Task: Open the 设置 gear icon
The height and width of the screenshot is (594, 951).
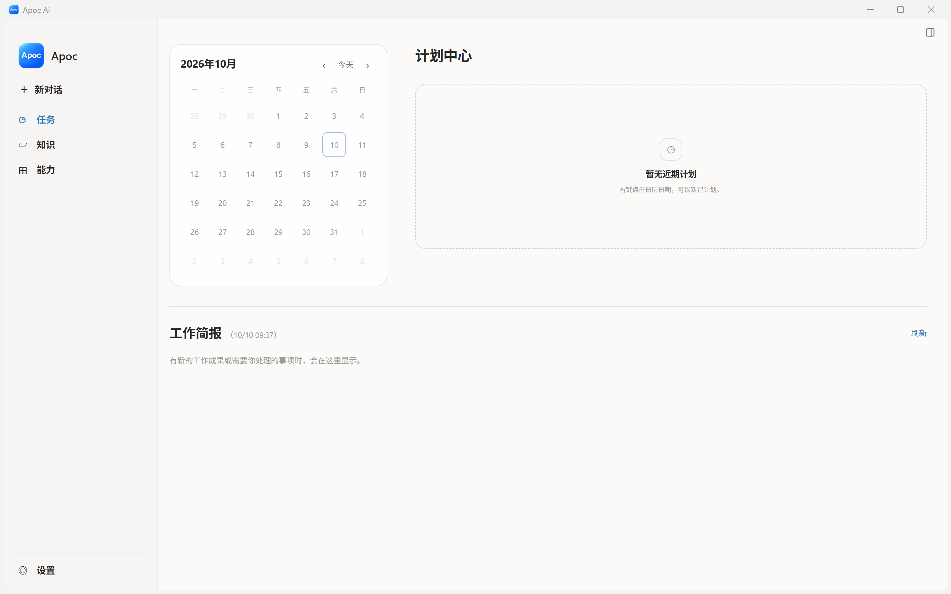Action: [x=23, y=571]
